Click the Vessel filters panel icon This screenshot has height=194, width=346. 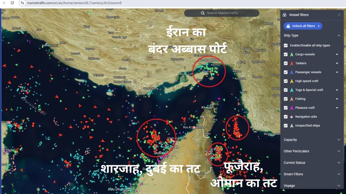coord(284,15)
